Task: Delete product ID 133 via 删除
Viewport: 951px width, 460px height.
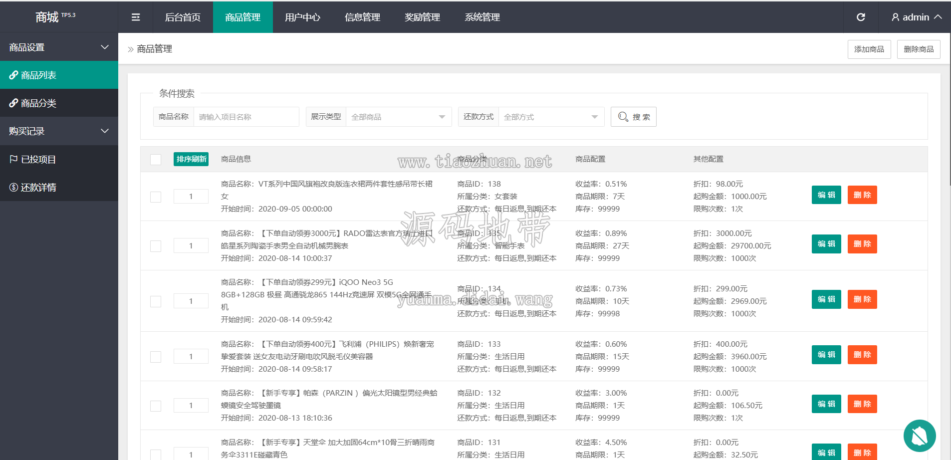Action: coord(862,355)
